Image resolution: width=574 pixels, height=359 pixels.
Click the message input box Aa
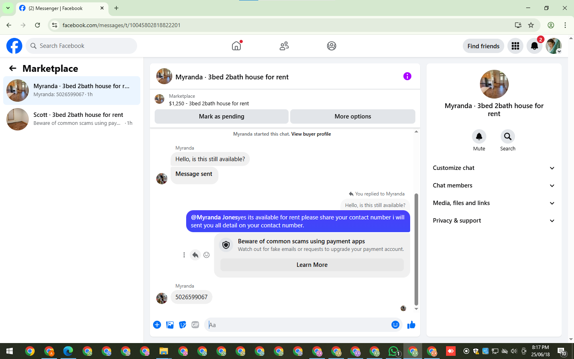click(298, 325)
